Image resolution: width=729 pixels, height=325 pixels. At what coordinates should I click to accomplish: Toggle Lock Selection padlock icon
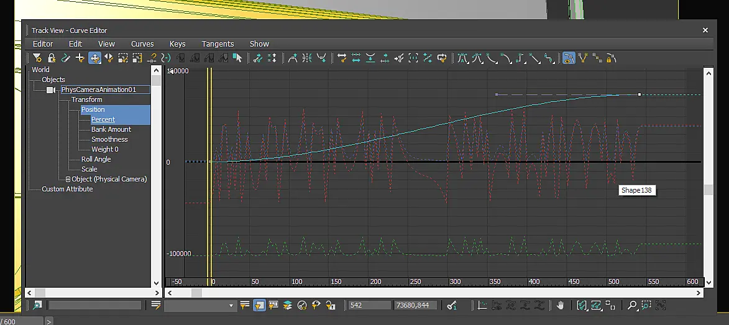point(52,58)
